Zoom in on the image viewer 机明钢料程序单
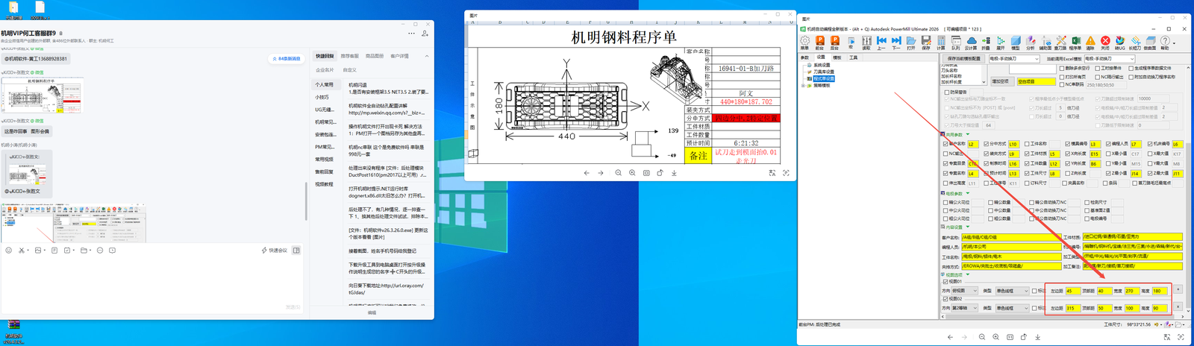 (632, 173)
